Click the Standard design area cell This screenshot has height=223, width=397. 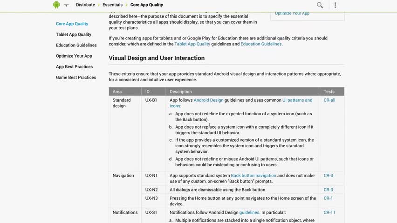[122, 103]
